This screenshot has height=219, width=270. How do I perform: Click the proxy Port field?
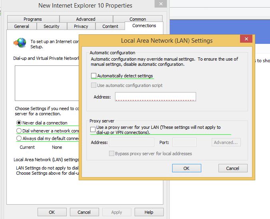[185, 142]
